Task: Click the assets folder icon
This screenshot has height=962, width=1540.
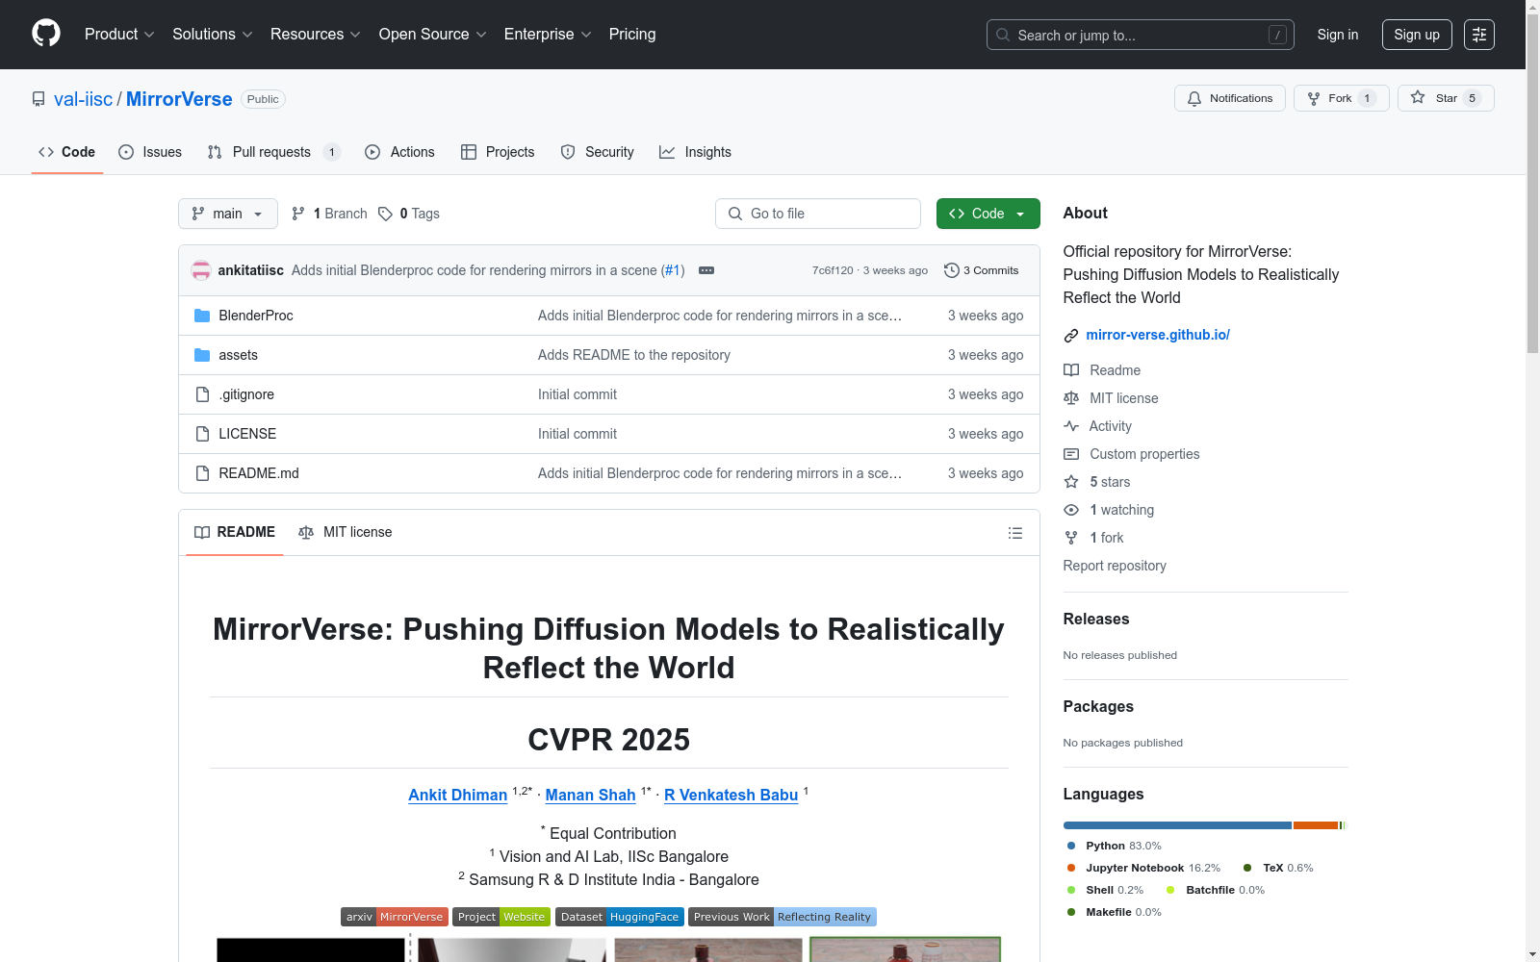Action: (202, 355)
